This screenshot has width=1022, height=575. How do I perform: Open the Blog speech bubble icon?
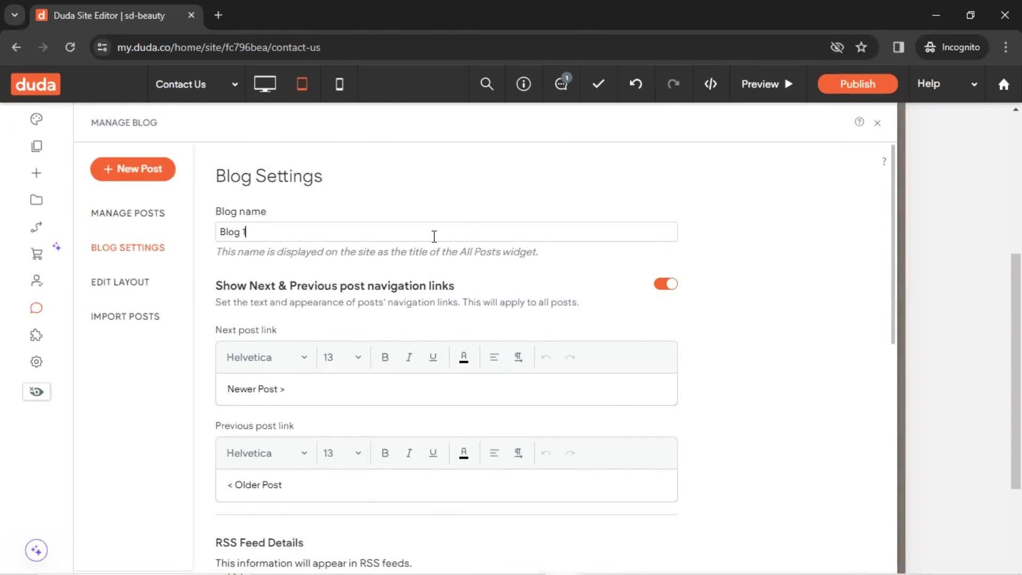pos(36,308)
